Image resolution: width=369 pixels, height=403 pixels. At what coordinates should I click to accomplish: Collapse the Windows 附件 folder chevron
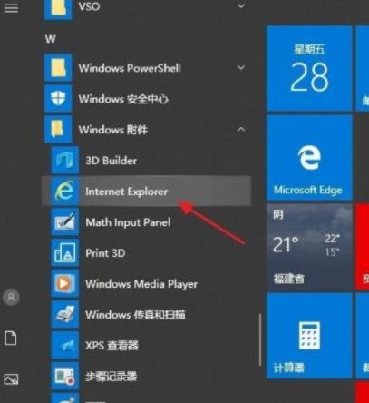(241, 130)
